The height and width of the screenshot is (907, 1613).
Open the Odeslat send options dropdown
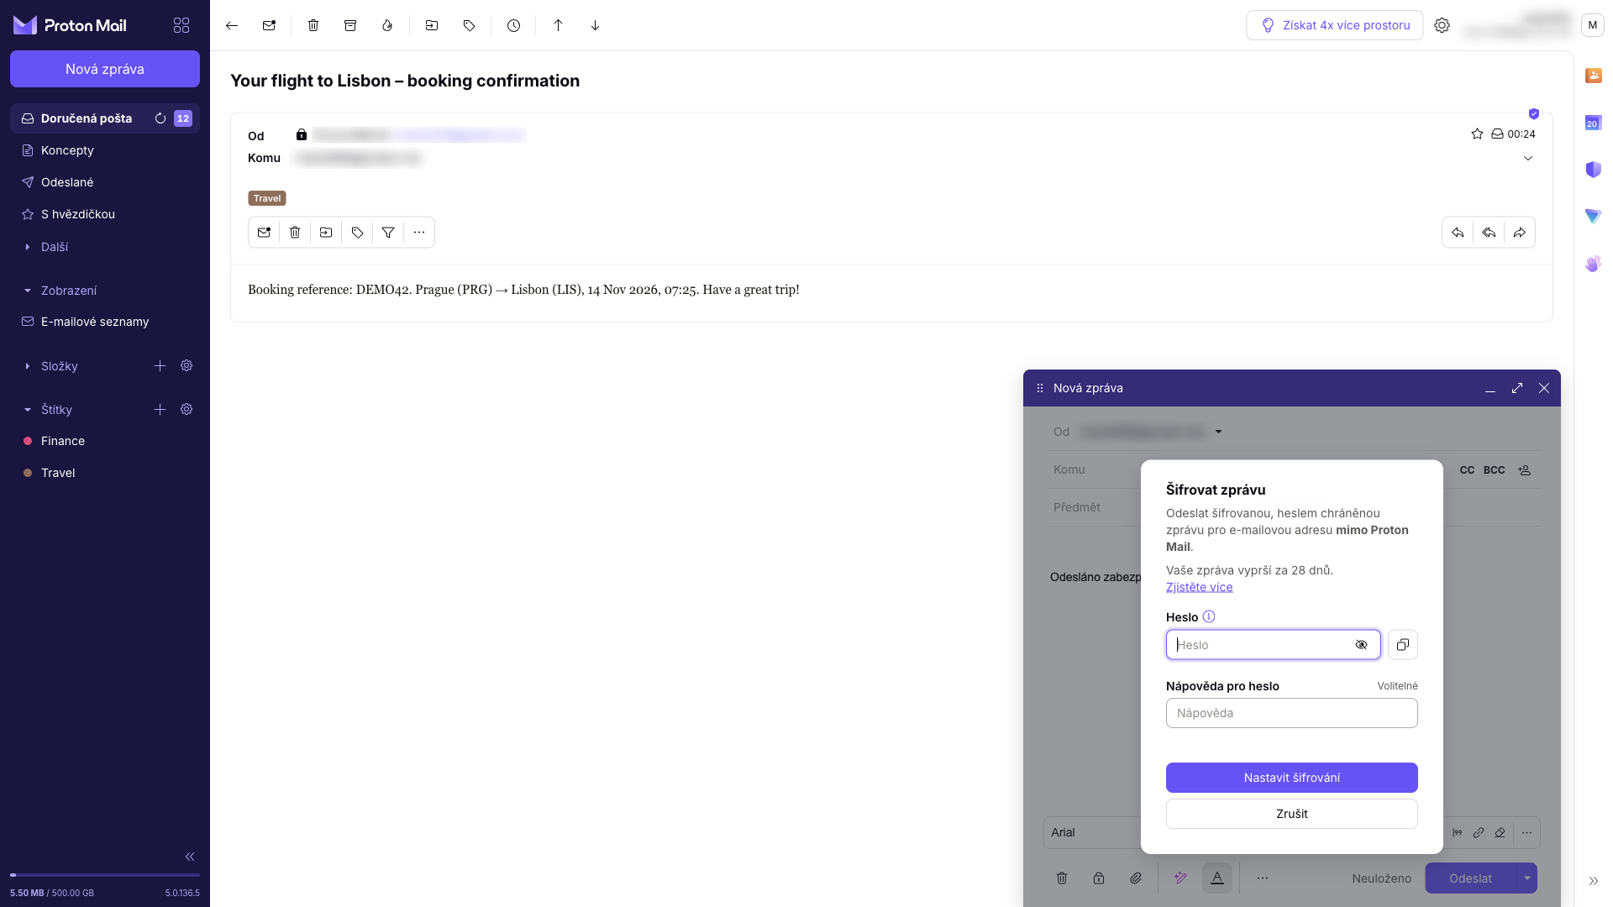(x=1527, y=878)
